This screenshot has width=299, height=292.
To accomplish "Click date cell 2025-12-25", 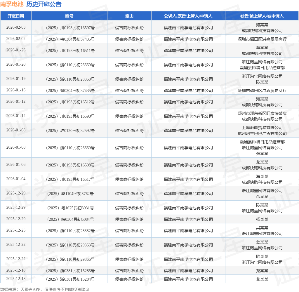I will (x=16, y=230).
